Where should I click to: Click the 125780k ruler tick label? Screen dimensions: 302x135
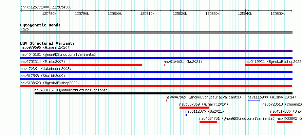point(49,14)
